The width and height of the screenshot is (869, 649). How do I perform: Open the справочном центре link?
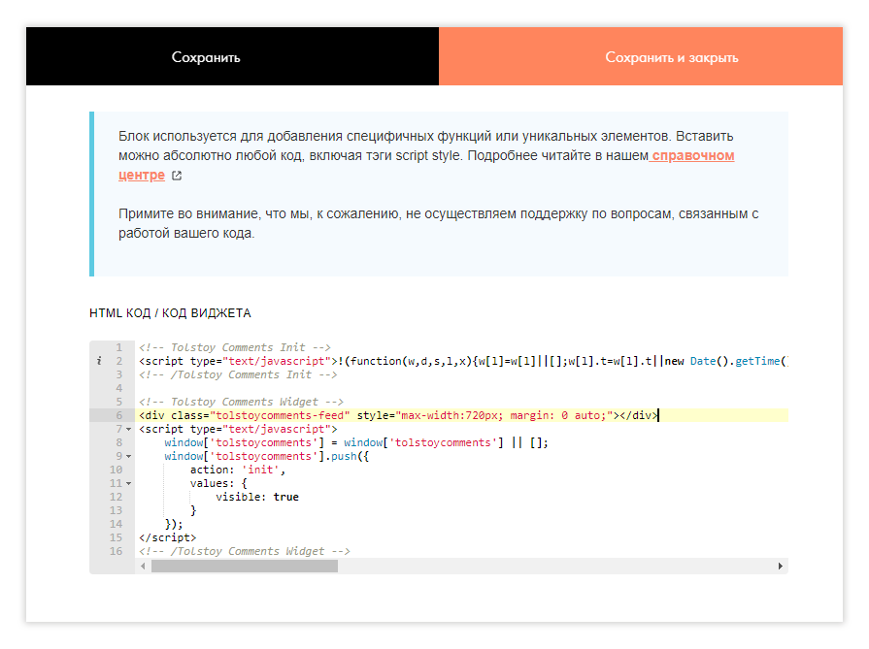[692, 156]
